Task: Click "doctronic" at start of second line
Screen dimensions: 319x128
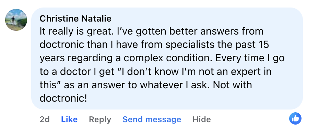Action: [62, 44]
